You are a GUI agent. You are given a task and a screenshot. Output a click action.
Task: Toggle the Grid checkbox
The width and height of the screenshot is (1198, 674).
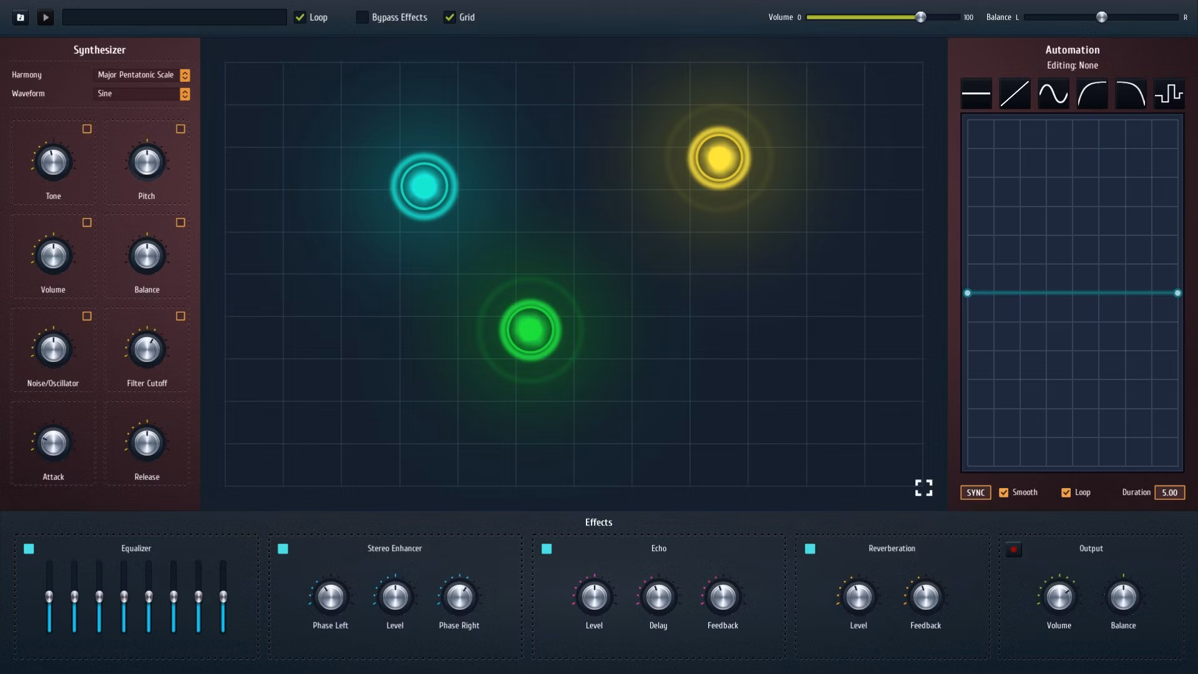click(x=449, y=17)
